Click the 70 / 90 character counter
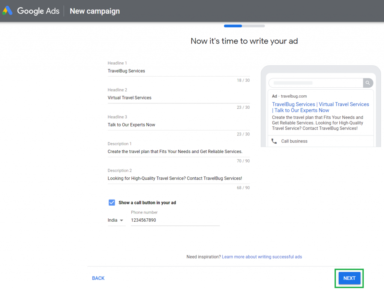 [243, 161]
